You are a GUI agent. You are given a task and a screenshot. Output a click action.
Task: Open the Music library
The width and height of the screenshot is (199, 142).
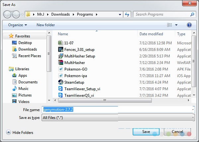[23, 89]
